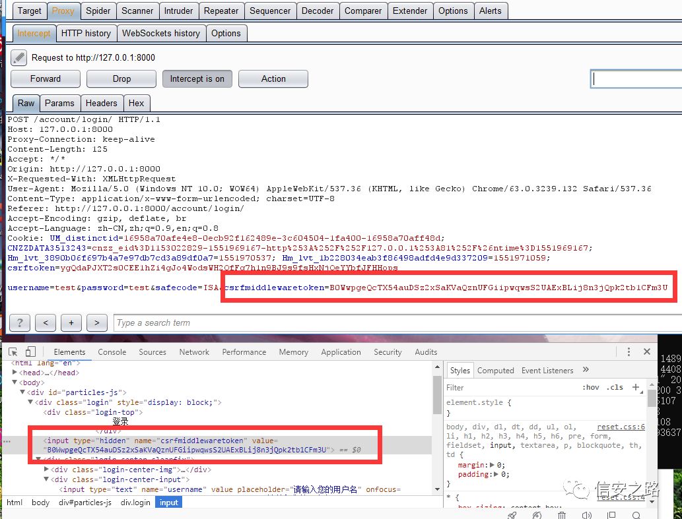Open DevTools Console tab
682x519 pixels.
click(x=112, y=351)
